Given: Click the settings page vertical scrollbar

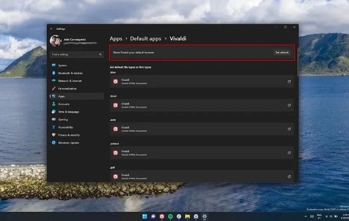Looking at the screenshot, I should (x=298, y=61).
